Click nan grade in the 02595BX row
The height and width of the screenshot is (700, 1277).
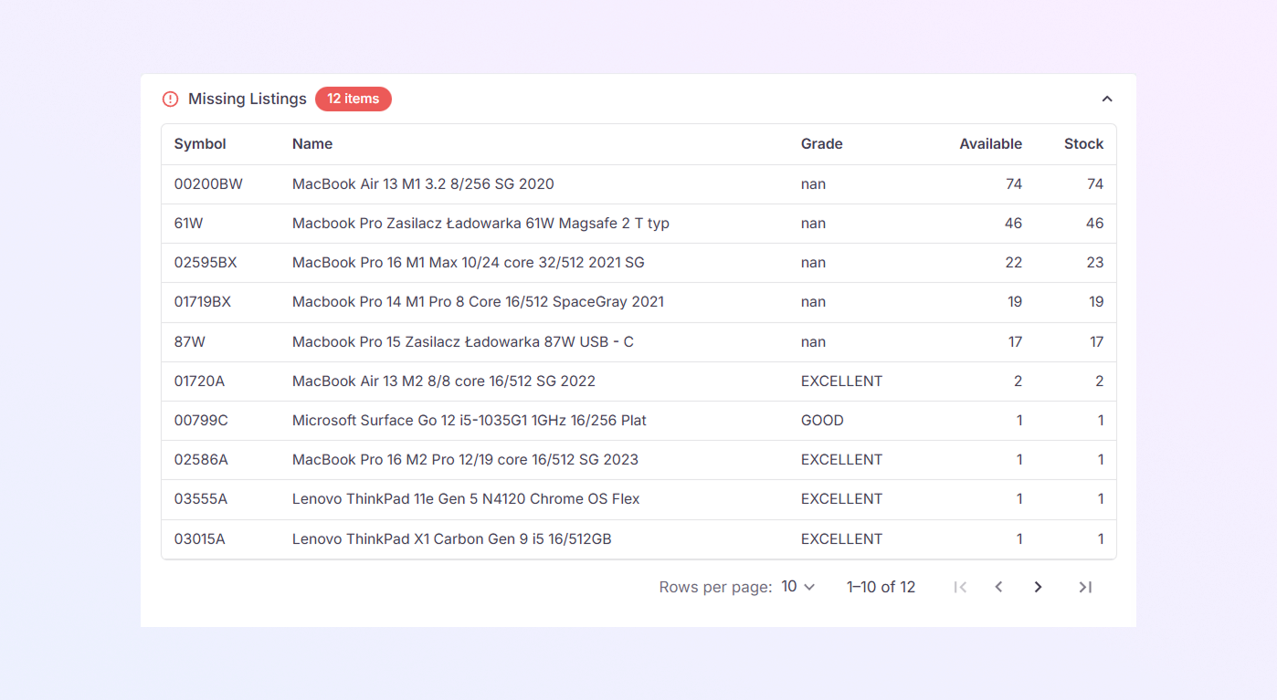(x=813, y=263)
